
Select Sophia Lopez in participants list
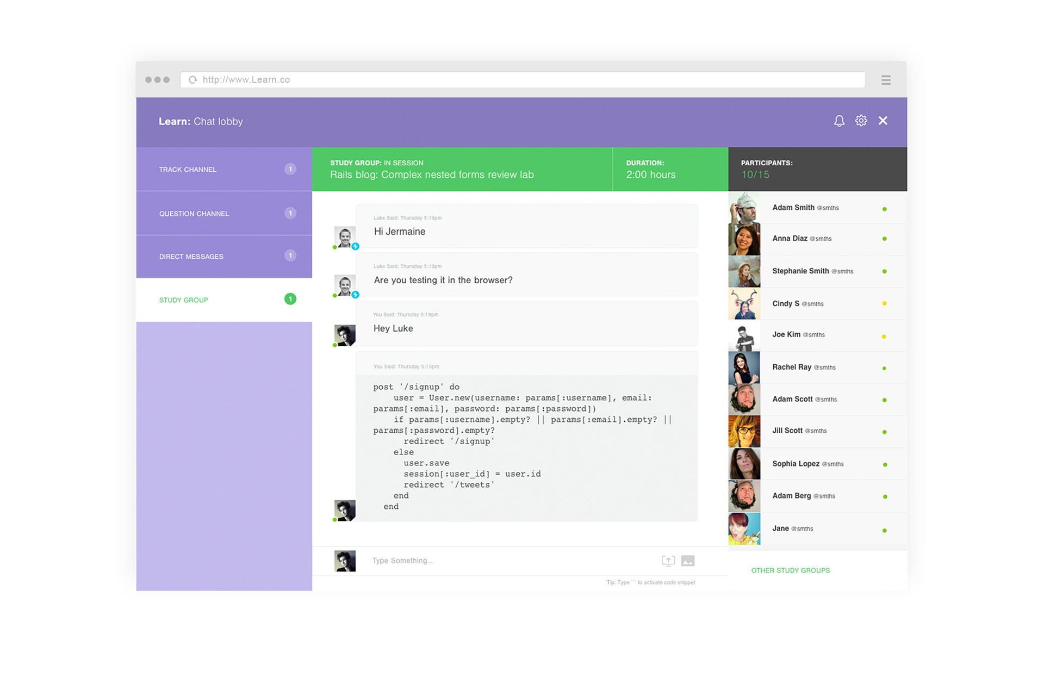(x=817, y=464)
